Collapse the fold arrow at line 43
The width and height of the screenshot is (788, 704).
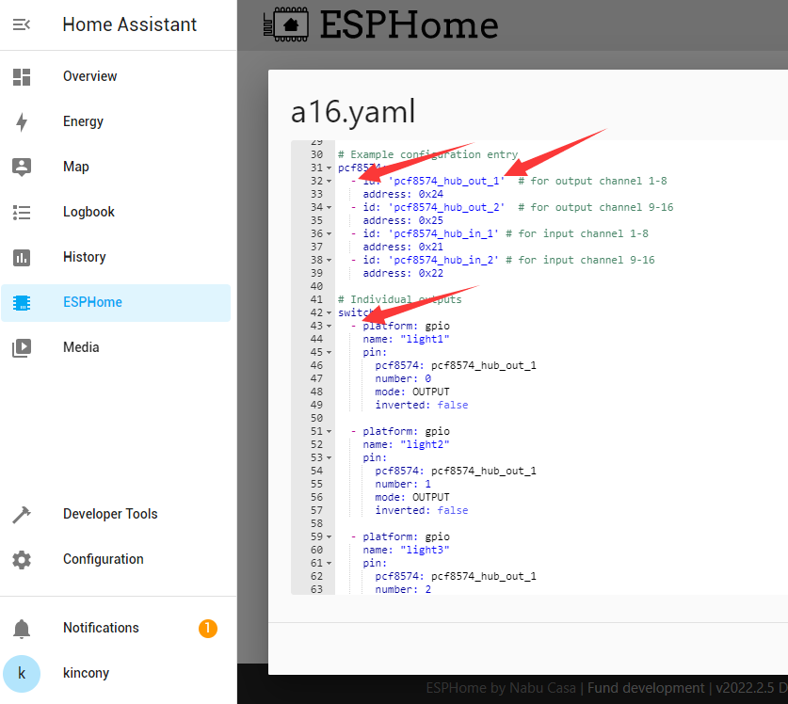coord(329,326)
